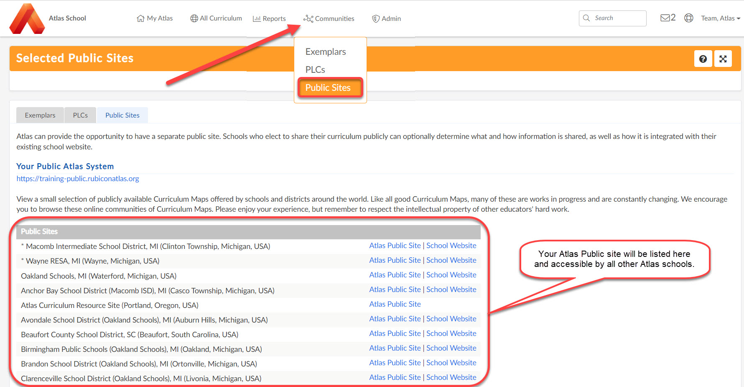This screenshot has width=744, height=387.
Task: Open School Website for Brandon School District
Action: click(x=451, y=363)
